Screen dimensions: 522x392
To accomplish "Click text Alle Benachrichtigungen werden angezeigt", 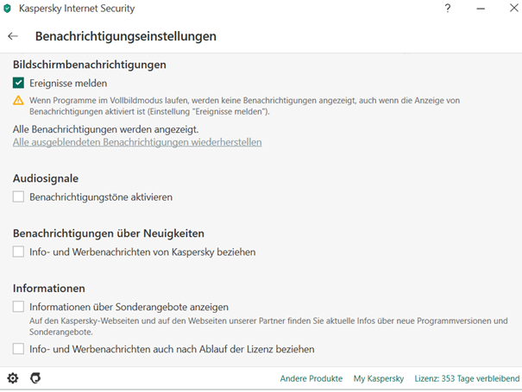I will tap(106, 129).
